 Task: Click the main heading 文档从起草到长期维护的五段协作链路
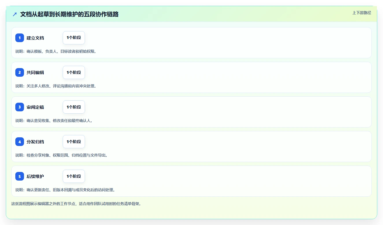(69, 14)
